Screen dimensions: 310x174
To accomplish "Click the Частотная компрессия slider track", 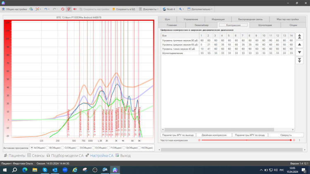I will (x=246, y=140).
